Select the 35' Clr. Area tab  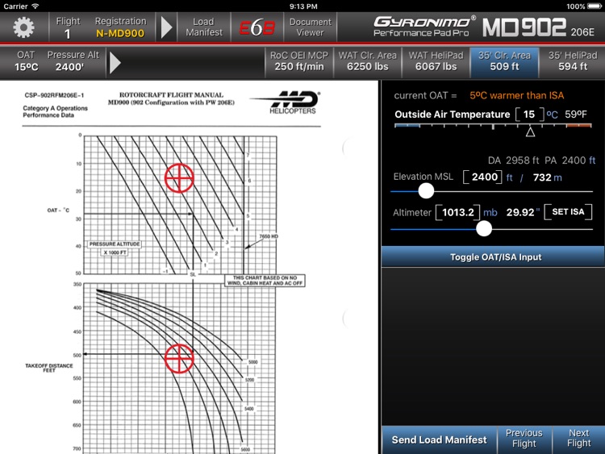504,61
